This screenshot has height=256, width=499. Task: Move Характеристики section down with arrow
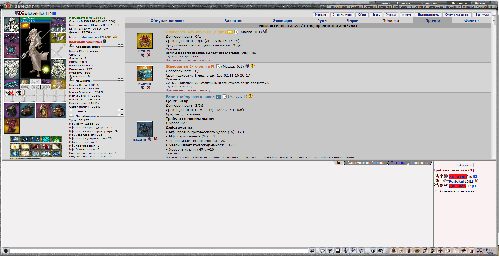(122, 45)
